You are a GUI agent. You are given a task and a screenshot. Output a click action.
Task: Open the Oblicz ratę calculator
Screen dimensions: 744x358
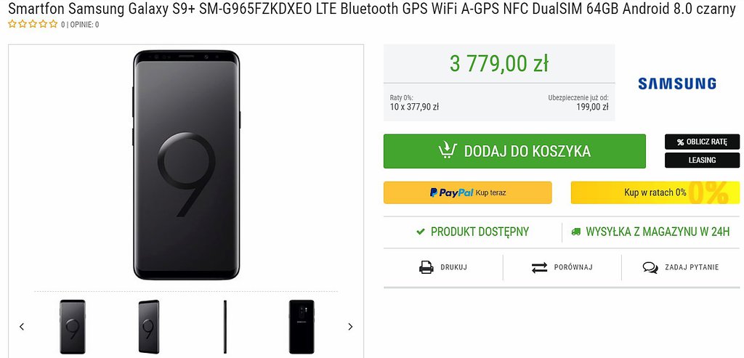(x=702, y=142)
